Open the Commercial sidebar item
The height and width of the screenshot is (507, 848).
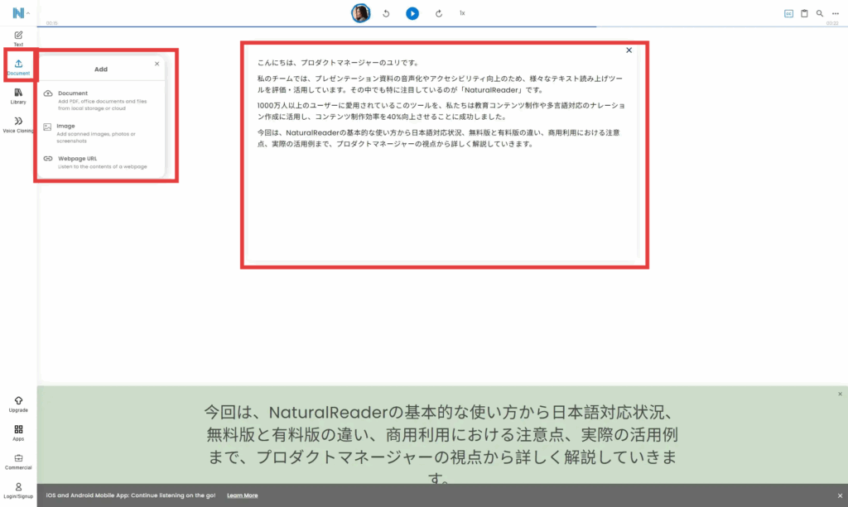point(18,462)
